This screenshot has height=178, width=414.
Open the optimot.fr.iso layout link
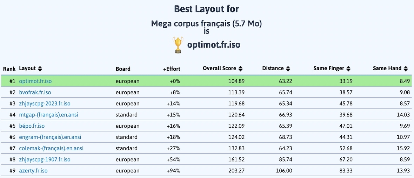pos(35,81)
